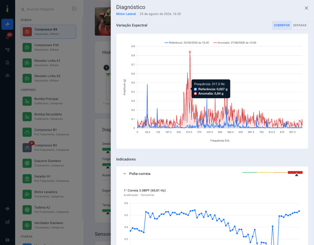Select Elevador Linha A1 machine
Screen dimensions: 314x245
[x=48, y=63]
